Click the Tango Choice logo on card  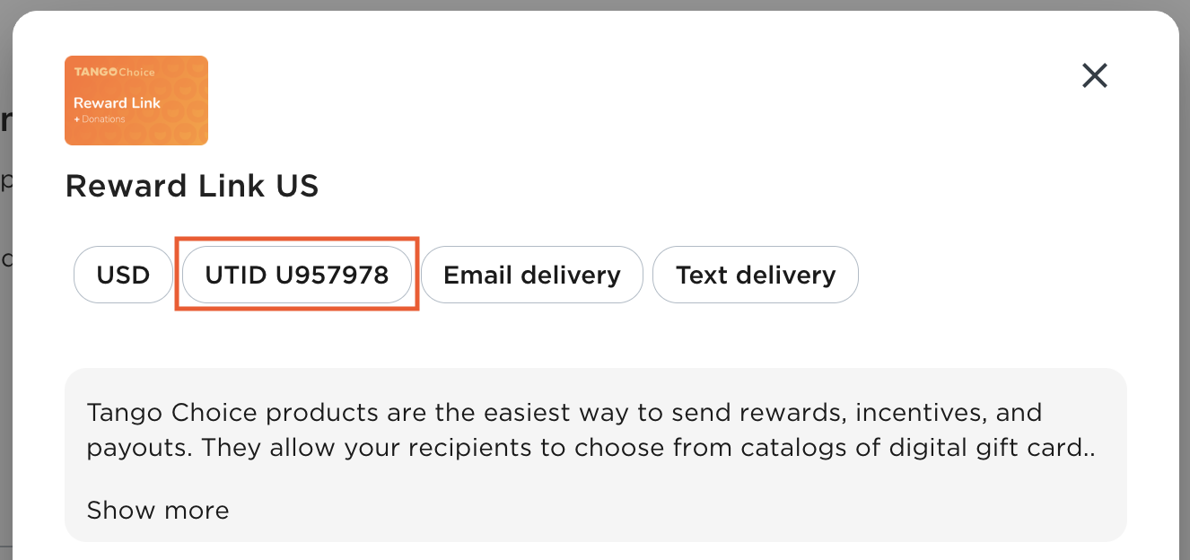coord(114,72)
